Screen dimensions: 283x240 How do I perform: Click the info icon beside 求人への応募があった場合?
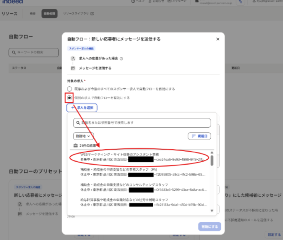(x=121, y=58)
